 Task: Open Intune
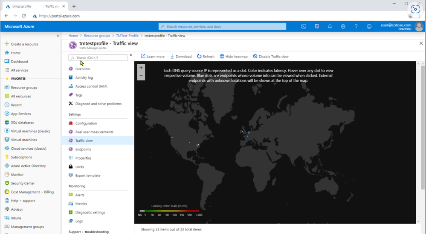tap(13, 218)
